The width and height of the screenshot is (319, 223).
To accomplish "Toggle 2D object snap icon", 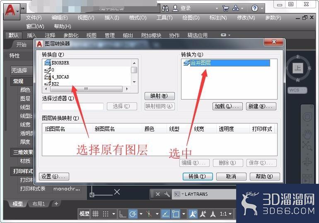I will click(x=176, y=214).
